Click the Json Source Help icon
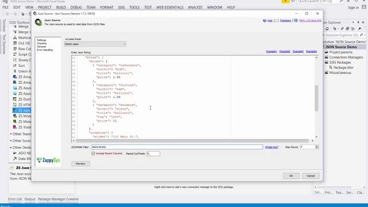 pyautogui.click(x=264, y=21)
